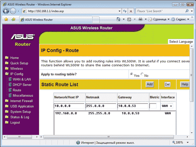Click the Status & Log folder icon
Image resolution: width=196 pixels, height=147 pixels.
click(7, 117)
